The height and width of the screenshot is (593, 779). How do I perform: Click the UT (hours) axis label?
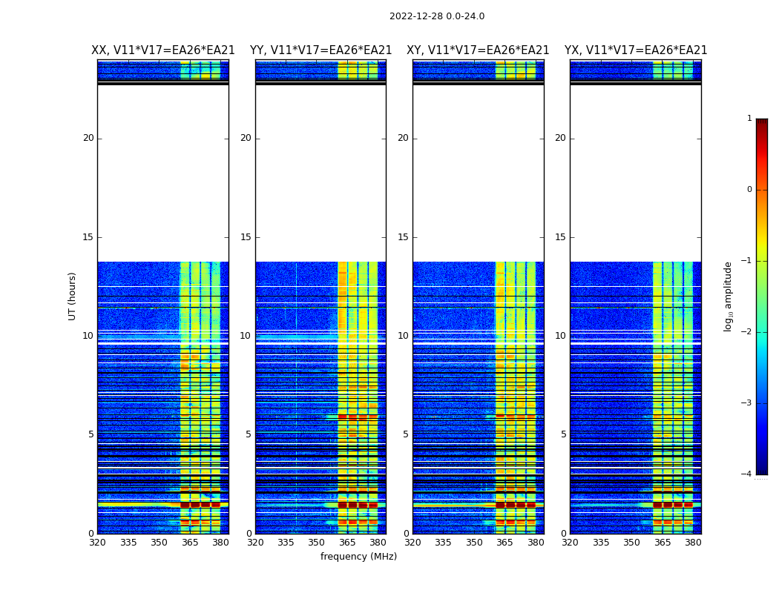73,296
